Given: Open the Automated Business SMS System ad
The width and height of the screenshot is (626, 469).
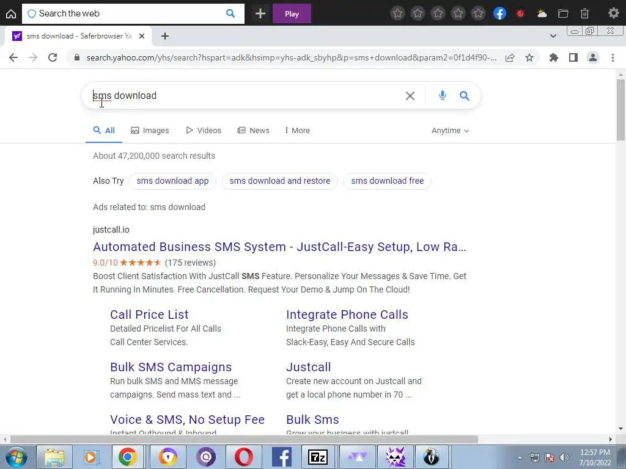Looking at the screenshot, I should click(x=279, y=247).
